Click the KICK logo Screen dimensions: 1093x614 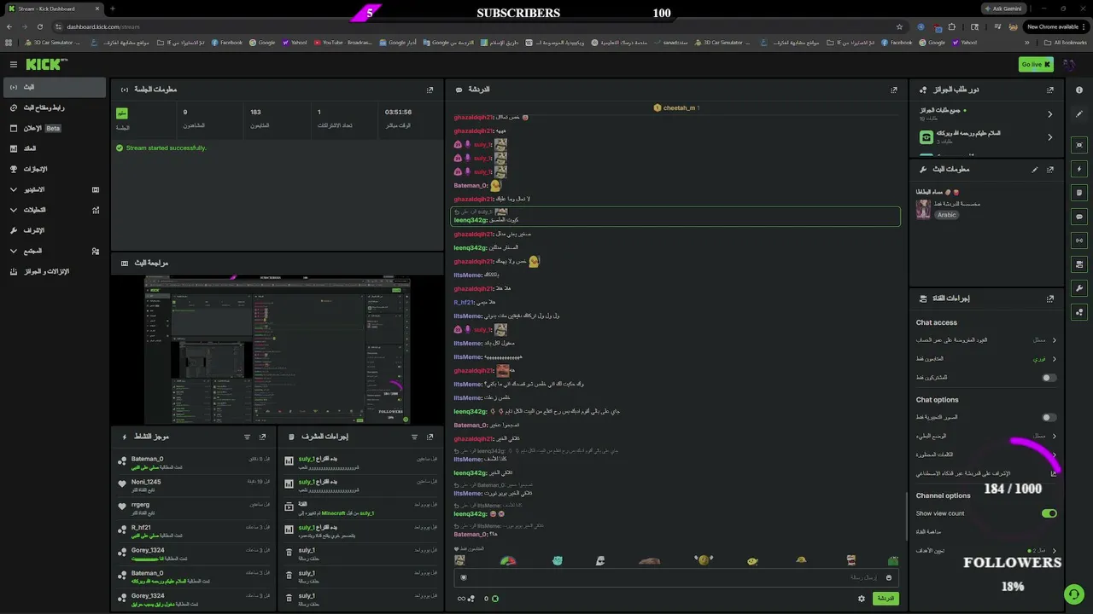(44, 64)
